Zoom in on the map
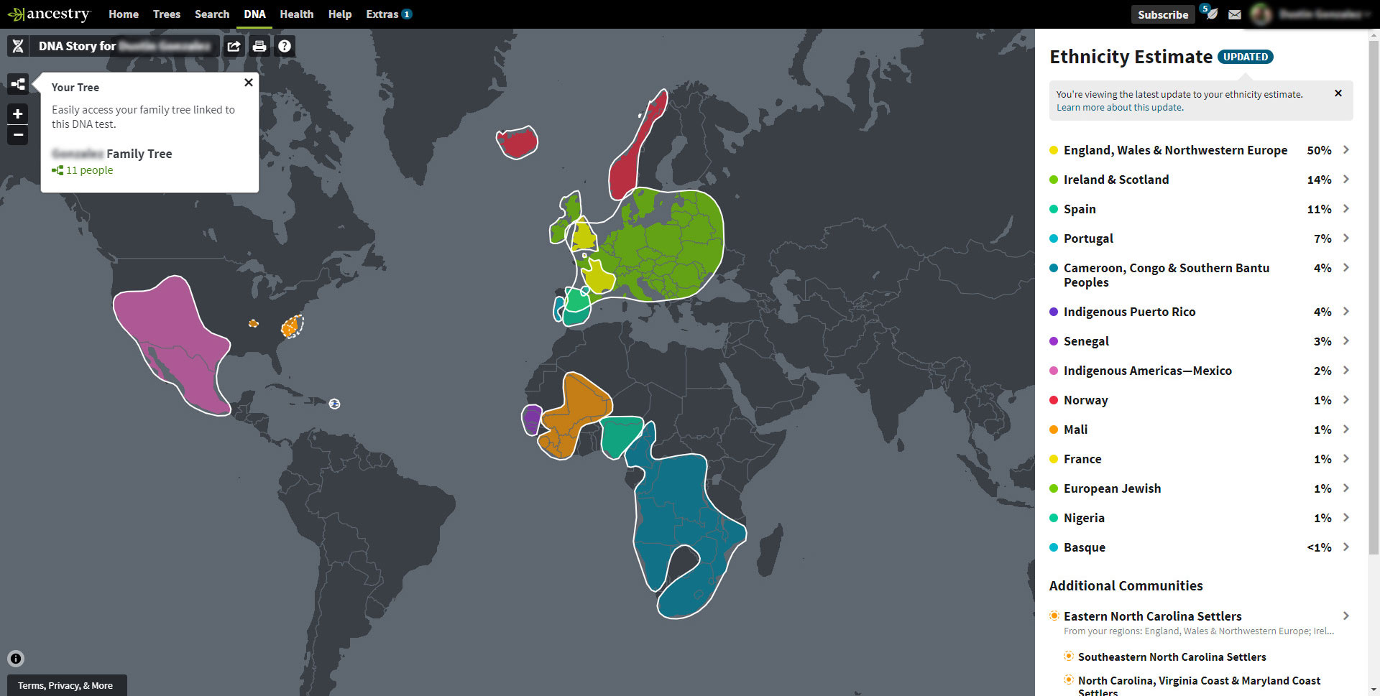1380x696 pixels. pyautogui.click(x=18, y=113)
